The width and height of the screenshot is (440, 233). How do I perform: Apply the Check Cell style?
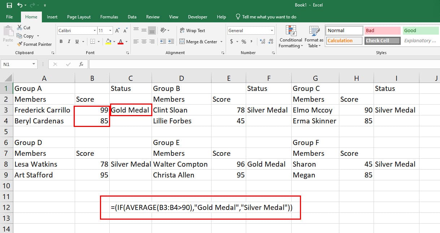(x=383, y=41)
